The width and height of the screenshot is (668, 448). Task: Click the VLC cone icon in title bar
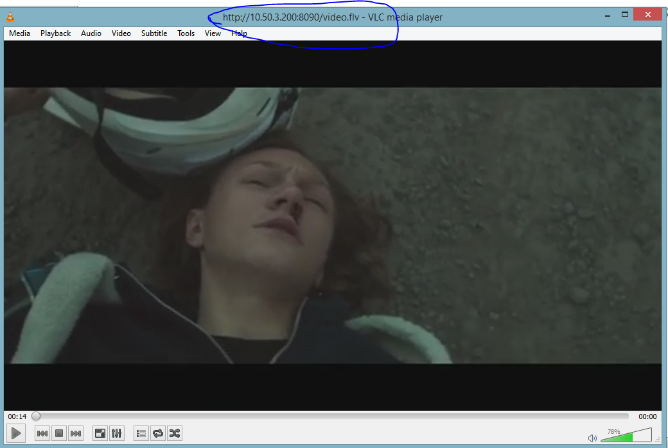10,17
